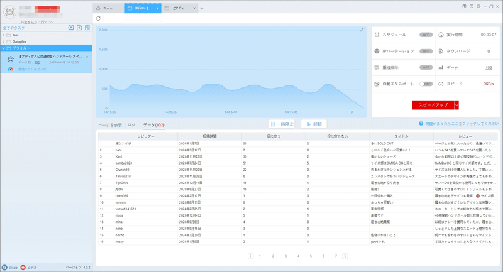Click the gift icon in title bar
Image resolution: width=503 pixels, height=272 pixels.
[x=464, y=6]
